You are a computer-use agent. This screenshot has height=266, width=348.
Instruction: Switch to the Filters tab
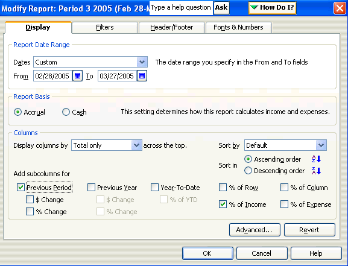pos(105,28)
